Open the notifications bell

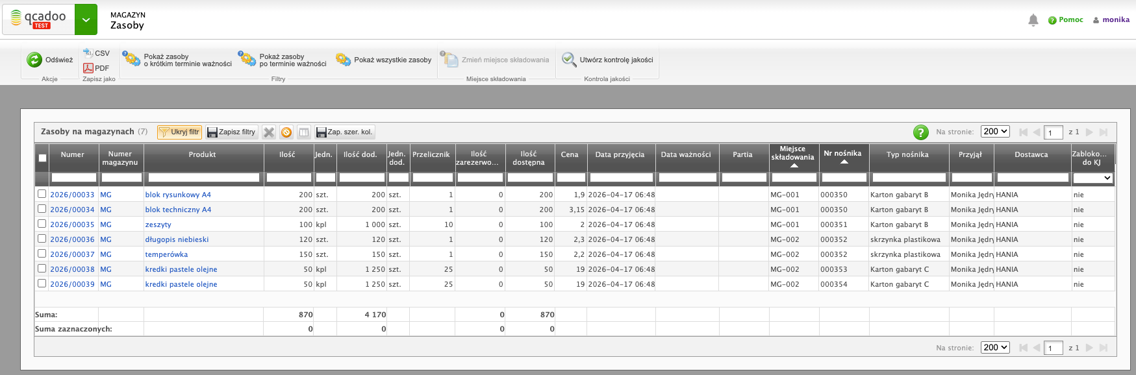tap(1033, 20)
